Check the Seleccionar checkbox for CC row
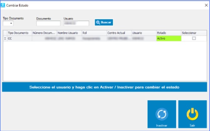 (x=194, y=38)
